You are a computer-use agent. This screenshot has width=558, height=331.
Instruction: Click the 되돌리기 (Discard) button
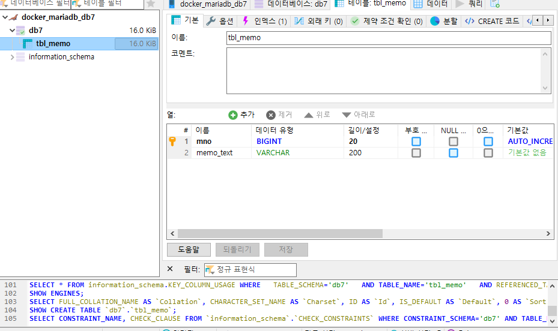(x=237, y=249)
